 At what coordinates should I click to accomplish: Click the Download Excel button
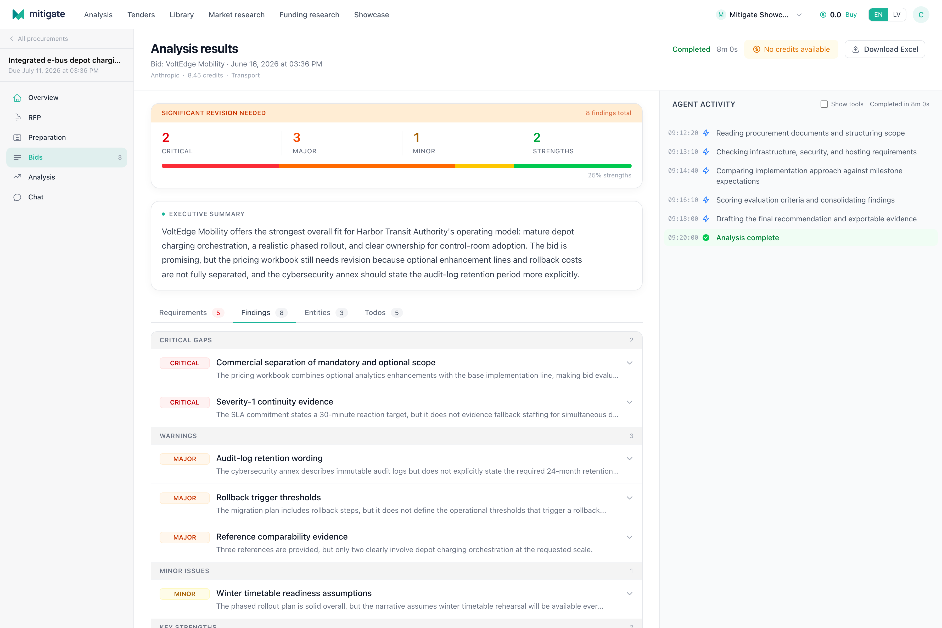[x=885, y=49]
